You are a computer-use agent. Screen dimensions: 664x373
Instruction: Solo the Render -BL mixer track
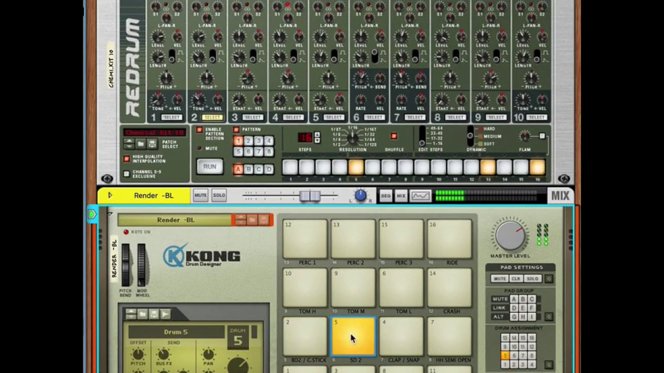(x=219, y=195)
